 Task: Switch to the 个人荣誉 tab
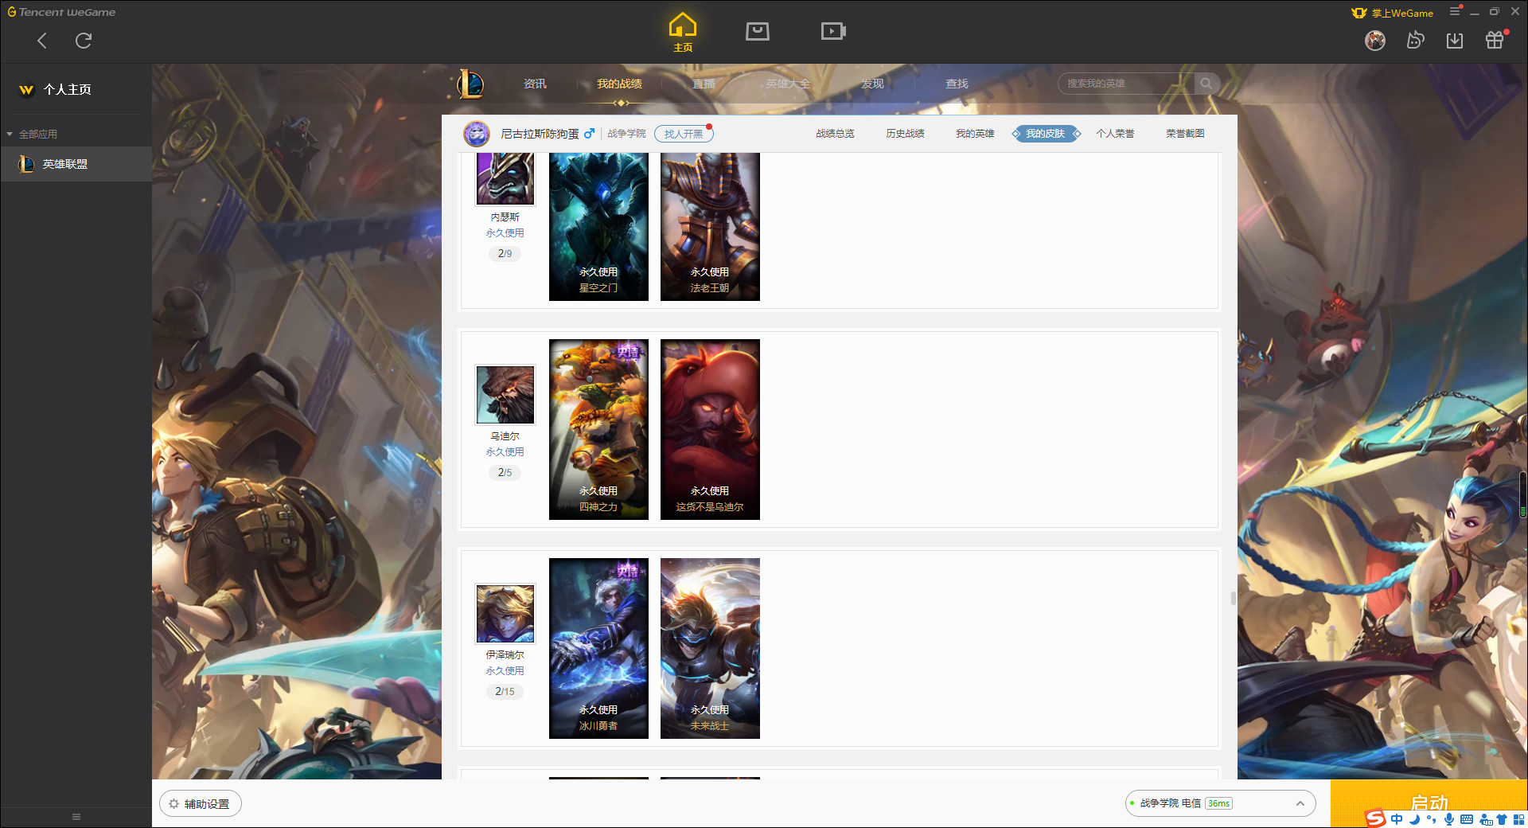click(1115, 134)
